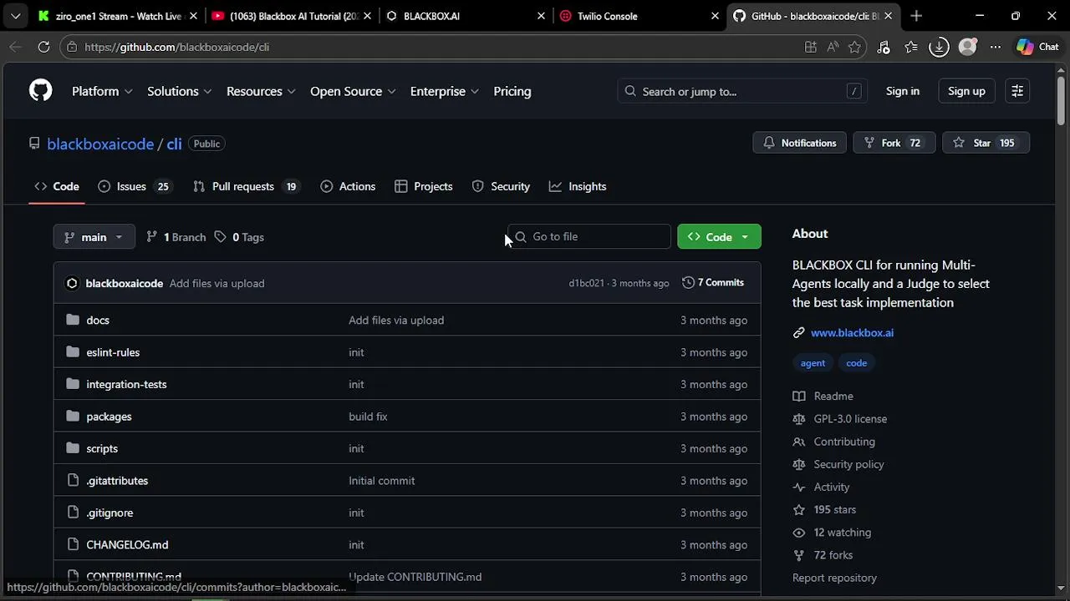Open the 1 Branch link
Image resolution: width=1070 pixels, height=601 pixels.
pos(176,237)
